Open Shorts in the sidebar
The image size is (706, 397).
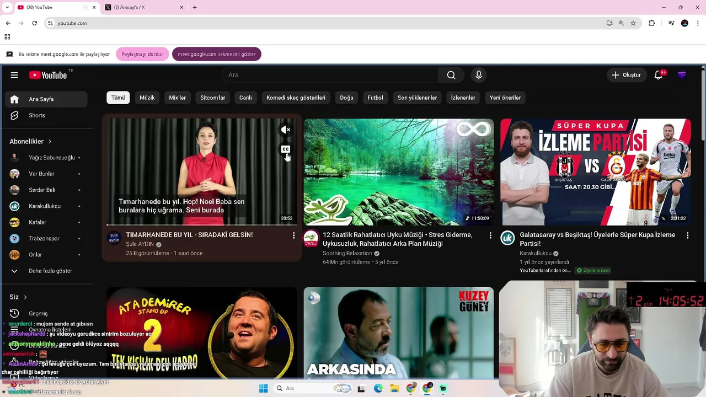46,115
